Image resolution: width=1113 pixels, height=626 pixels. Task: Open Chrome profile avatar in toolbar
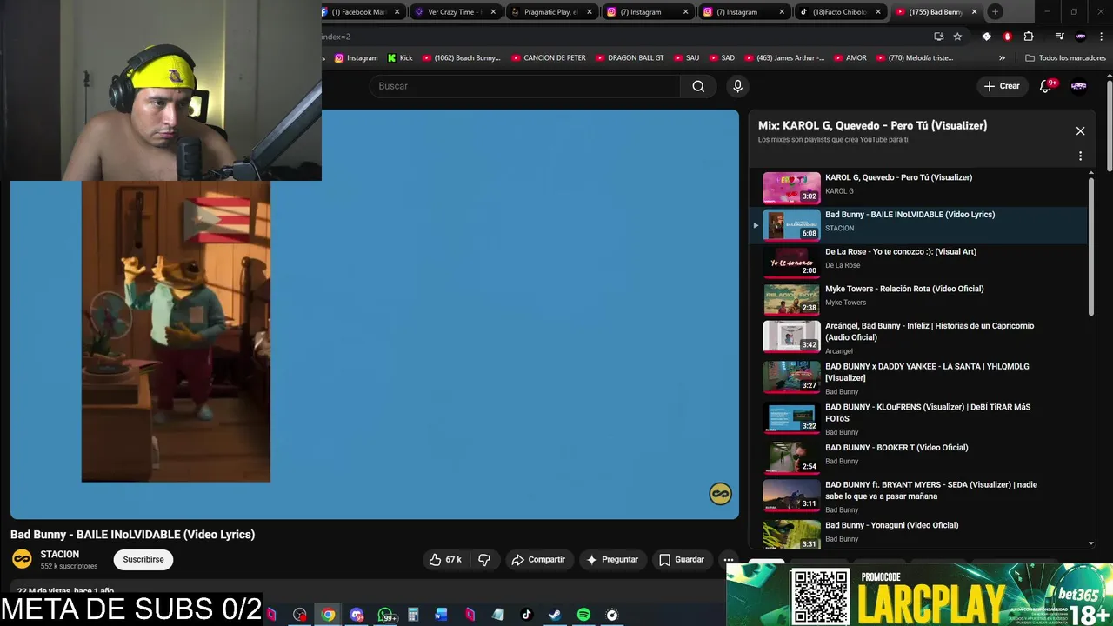coord(1081,37)
